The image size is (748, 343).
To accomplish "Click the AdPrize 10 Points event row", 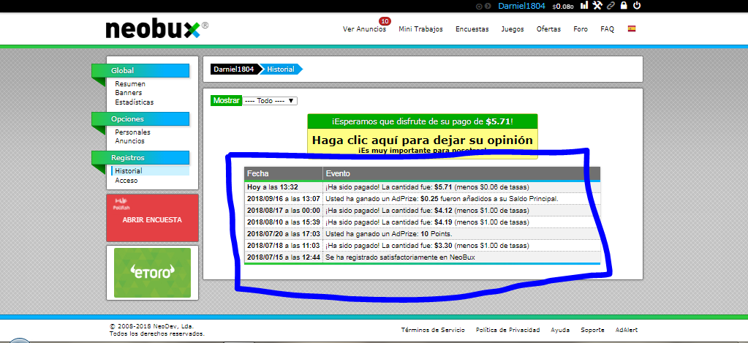I will [x=462, y=234].
